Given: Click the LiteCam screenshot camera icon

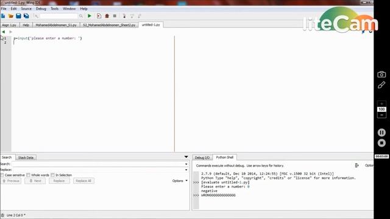Looking at the screenshot, I should coord(381,74).
